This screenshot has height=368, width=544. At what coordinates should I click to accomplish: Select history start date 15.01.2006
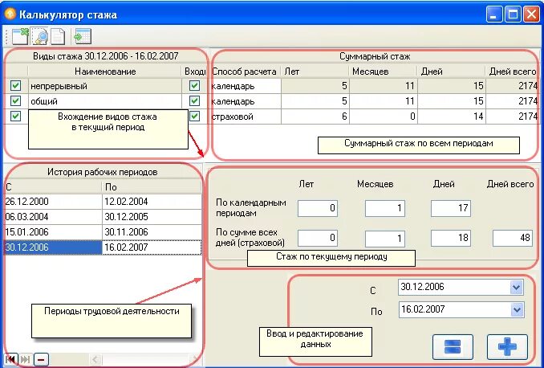coord(53,231)
